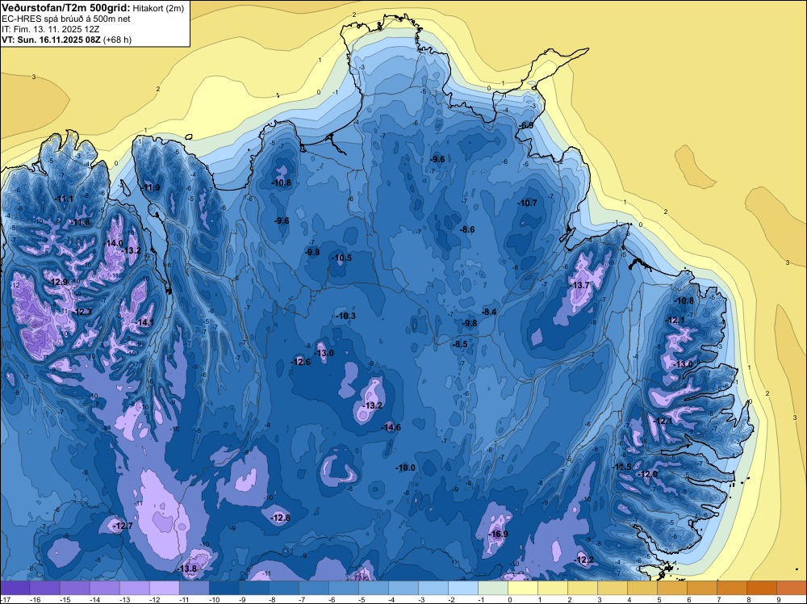The height and width of the screenshot is (604, 807).
Task: Click the '-17' legend scale label
Action: tap(6, 599)
